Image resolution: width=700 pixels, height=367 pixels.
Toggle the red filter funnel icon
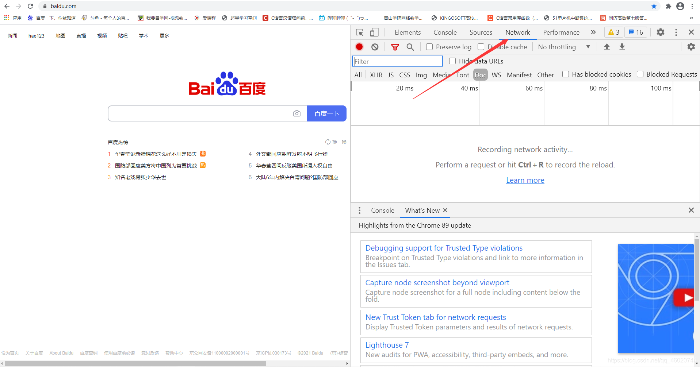click(x=395, y=47)
